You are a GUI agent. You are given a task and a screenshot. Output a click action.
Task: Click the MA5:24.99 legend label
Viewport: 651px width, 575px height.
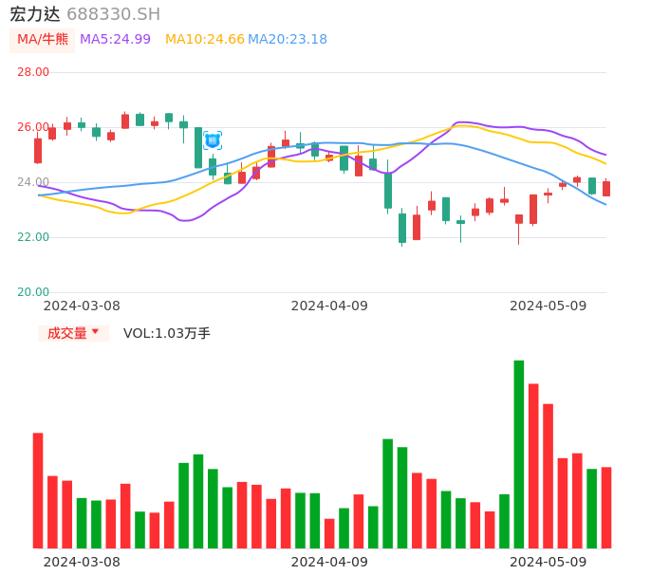[115, 39]
